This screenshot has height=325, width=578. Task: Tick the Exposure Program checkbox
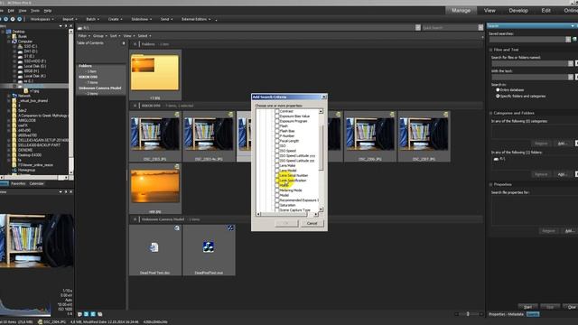[x=277, y=121]
